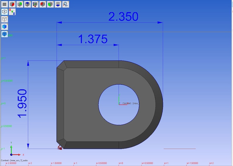Image resolution: width=233 pixels, height=166 pixels.
Task: Click the x-2.50000 ruler label
Action: (x=11, y=163)
